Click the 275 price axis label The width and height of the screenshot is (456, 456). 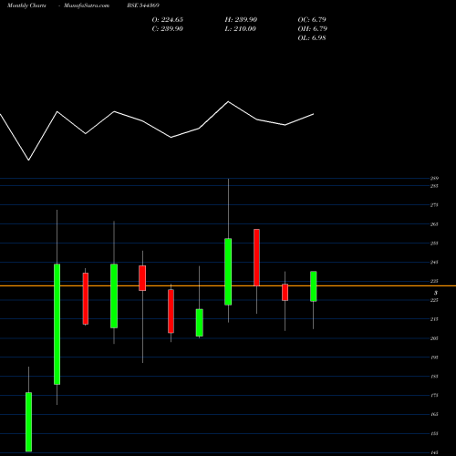(434, 205)
